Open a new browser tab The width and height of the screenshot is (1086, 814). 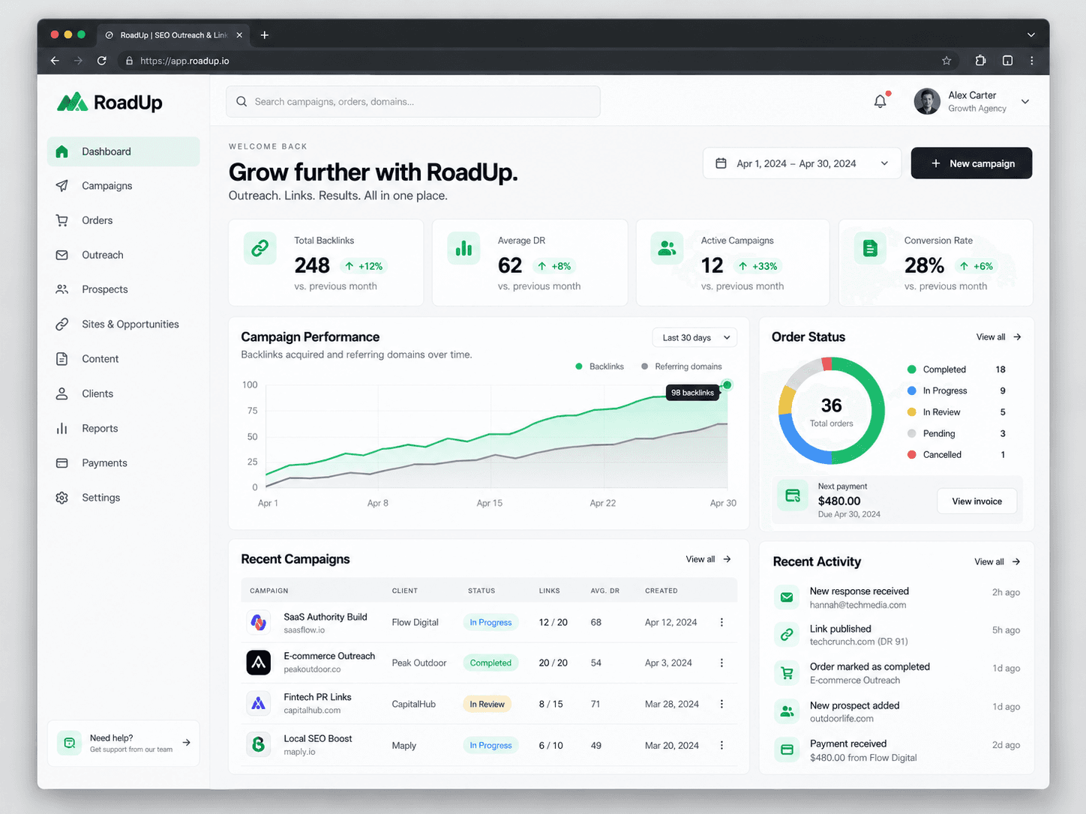coord(265,35)
